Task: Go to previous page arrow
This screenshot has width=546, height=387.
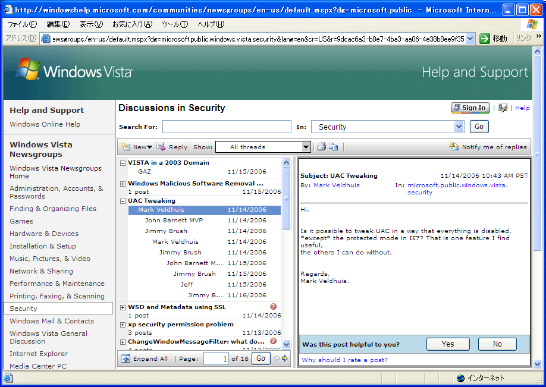Action: pyautogui.click(x=277, y=358)
